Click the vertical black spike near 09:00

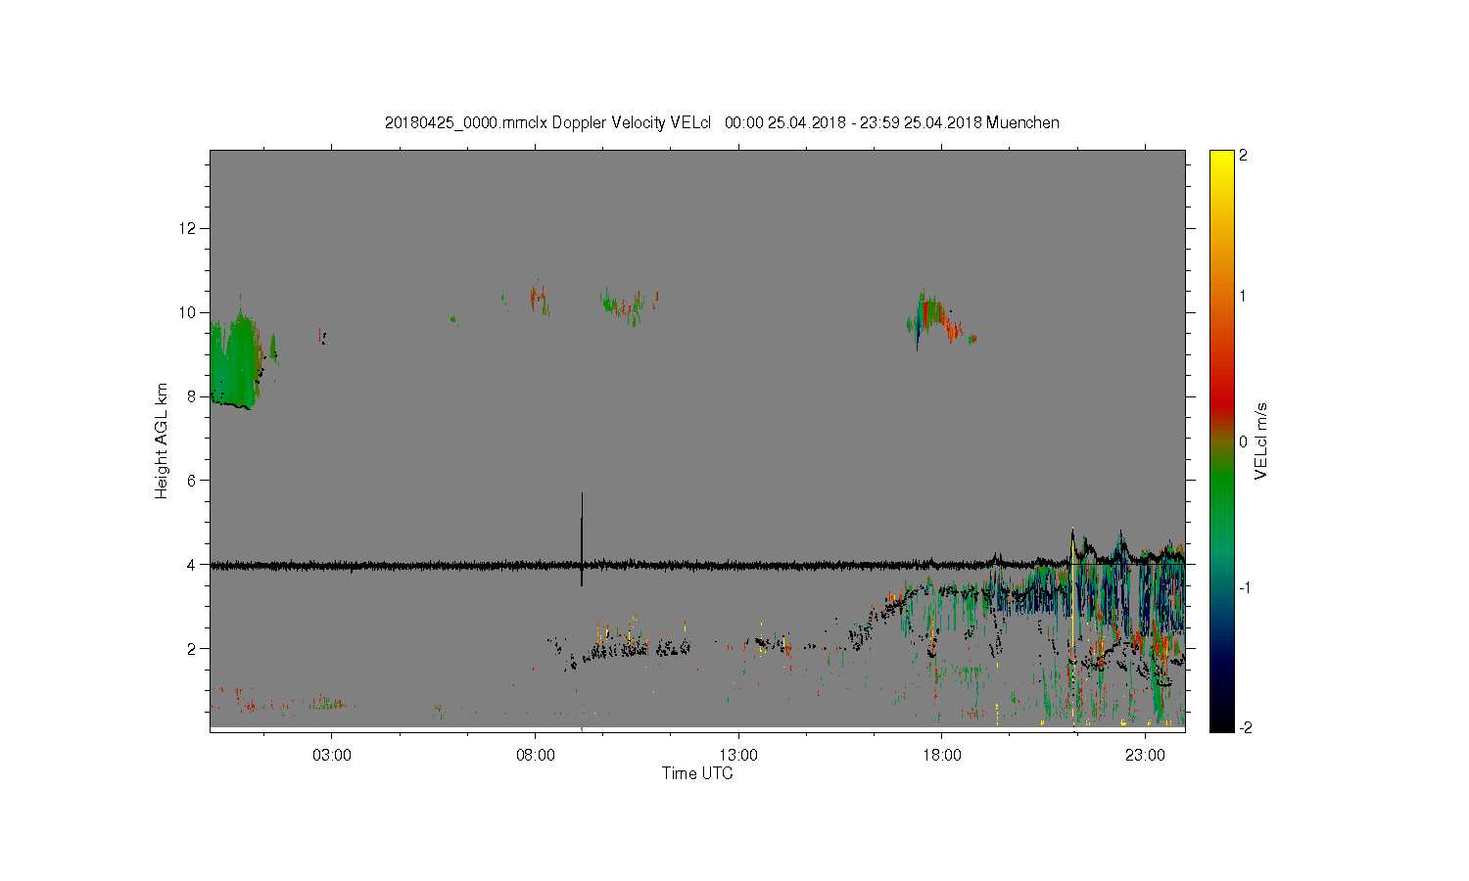click(582, 538)
